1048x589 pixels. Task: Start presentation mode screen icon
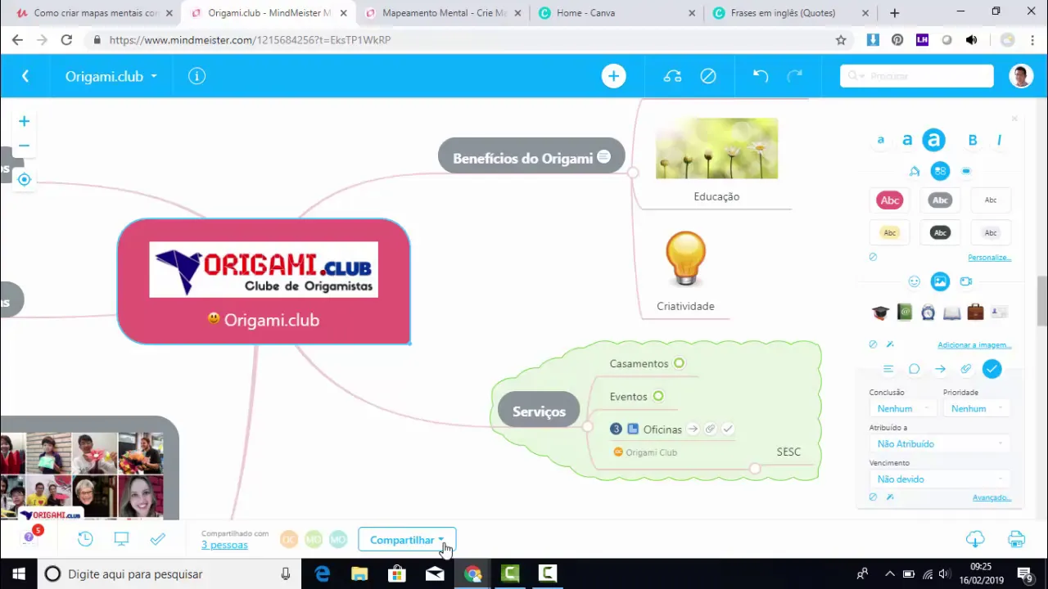[121, 539]
